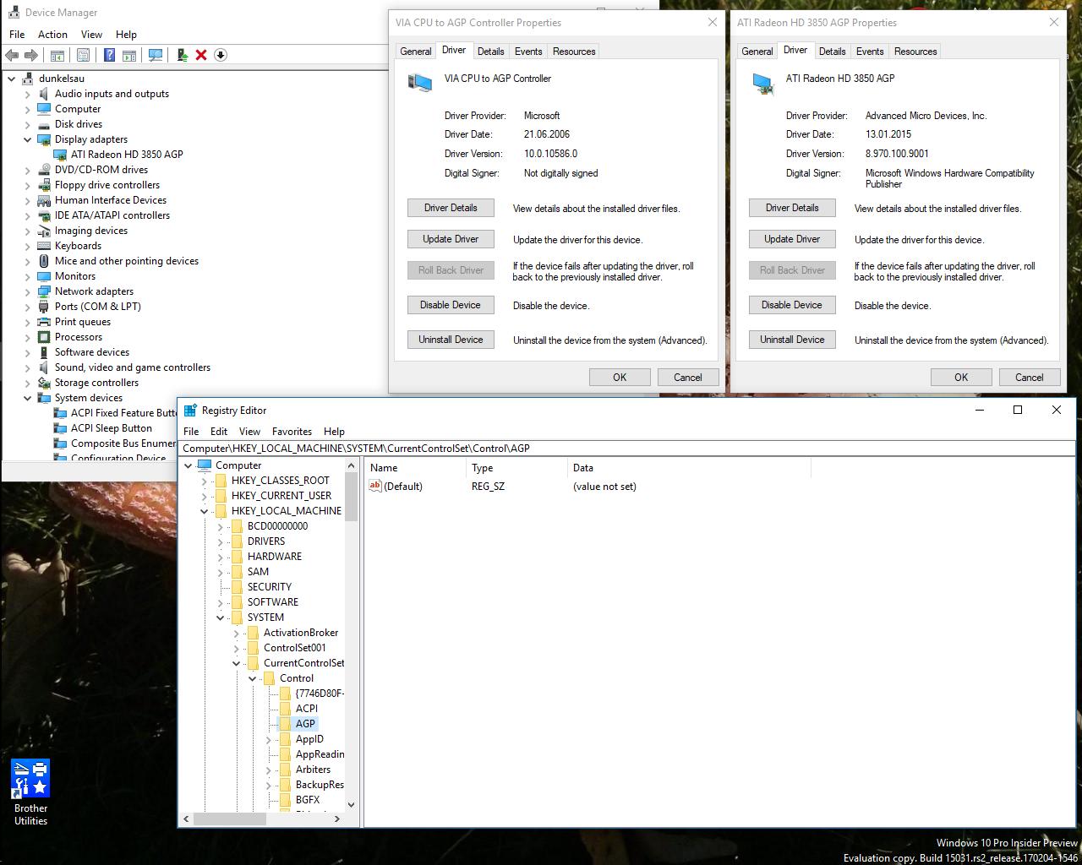
Task: Collapse the HKEY_LOCAL_MACHINE registry hive
Action: (204, 511)
